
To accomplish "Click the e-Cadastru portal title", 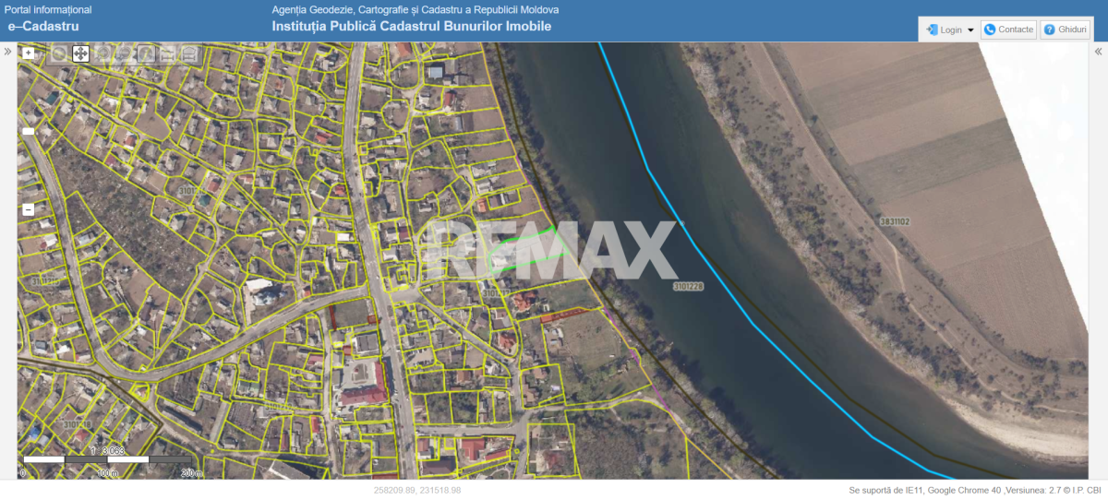I will pos(42,27).
